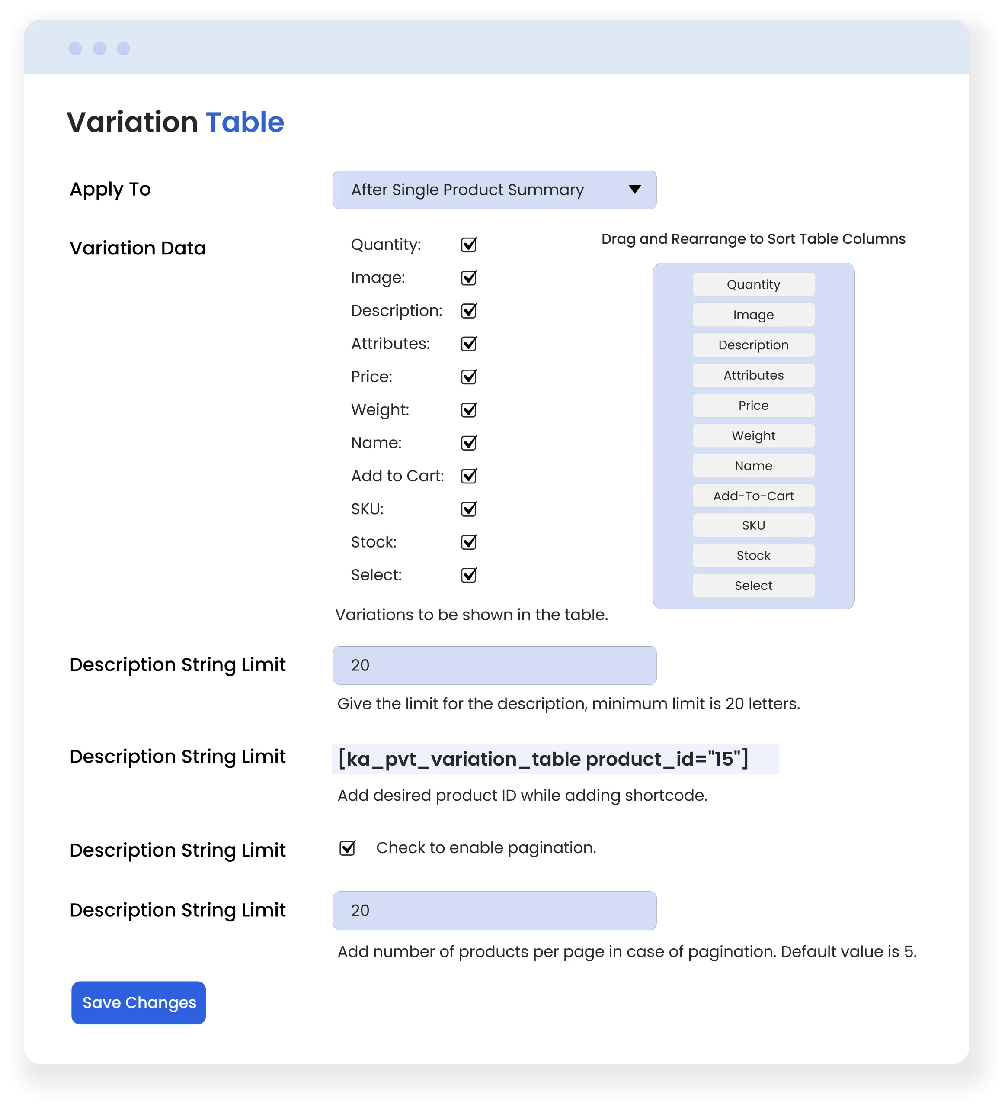Focus the first Description String Limit field
This screenshot has width=1008, height=1108.
[494, 665]
